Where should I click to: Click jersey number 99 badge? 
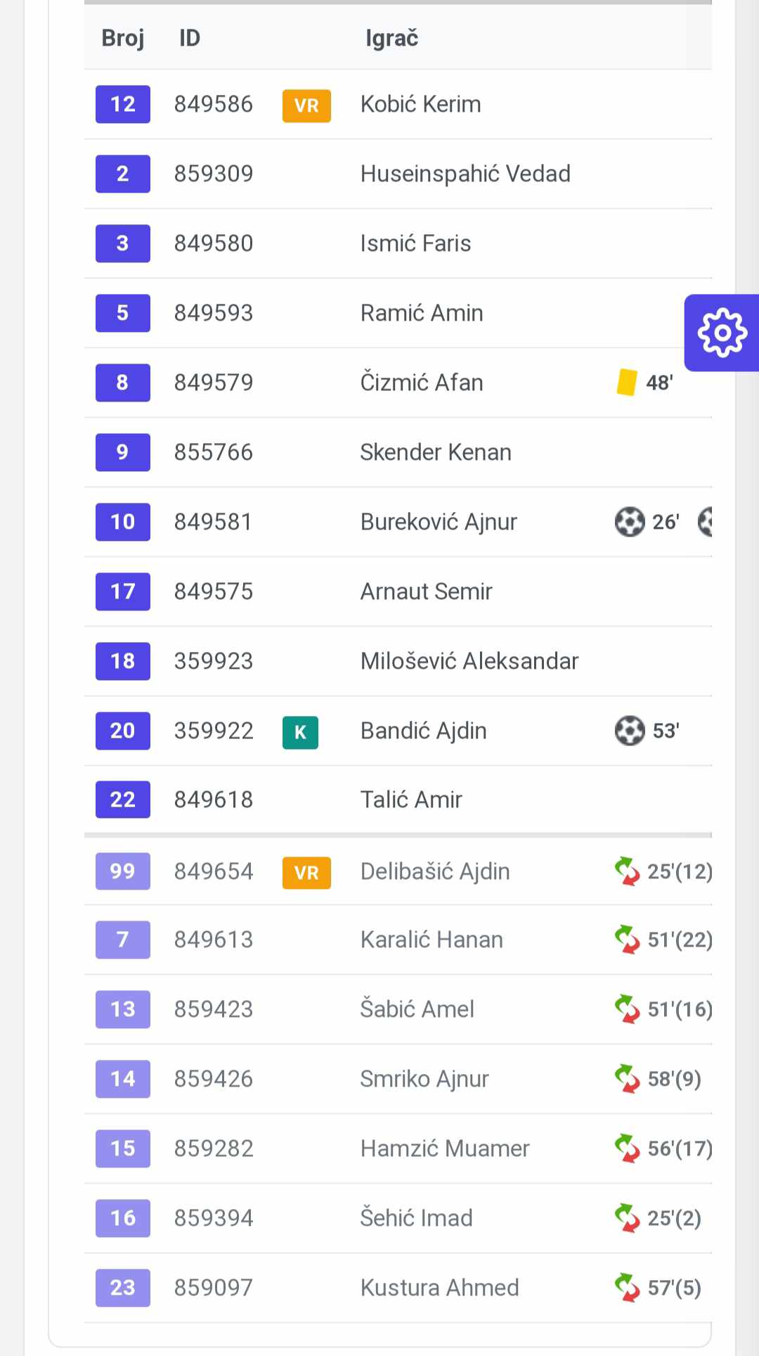point(123,871)
